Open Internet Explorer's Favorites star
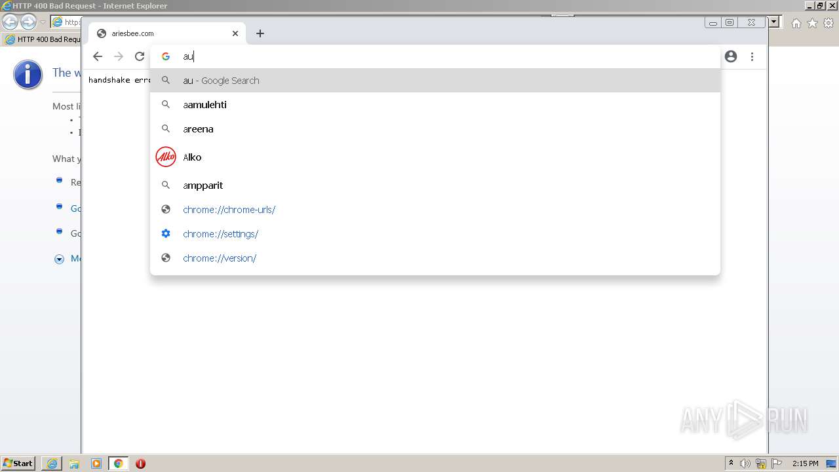 coord(812,23)
